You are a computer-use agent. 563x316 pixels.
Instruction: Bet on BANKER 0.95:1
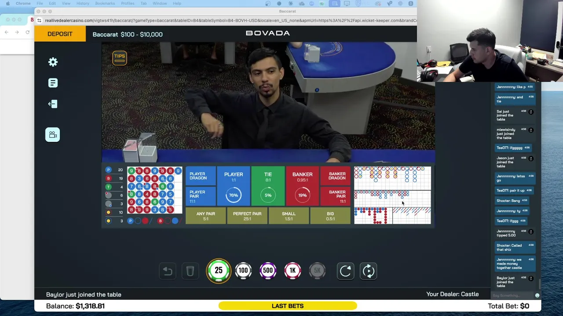pos(302,186)
